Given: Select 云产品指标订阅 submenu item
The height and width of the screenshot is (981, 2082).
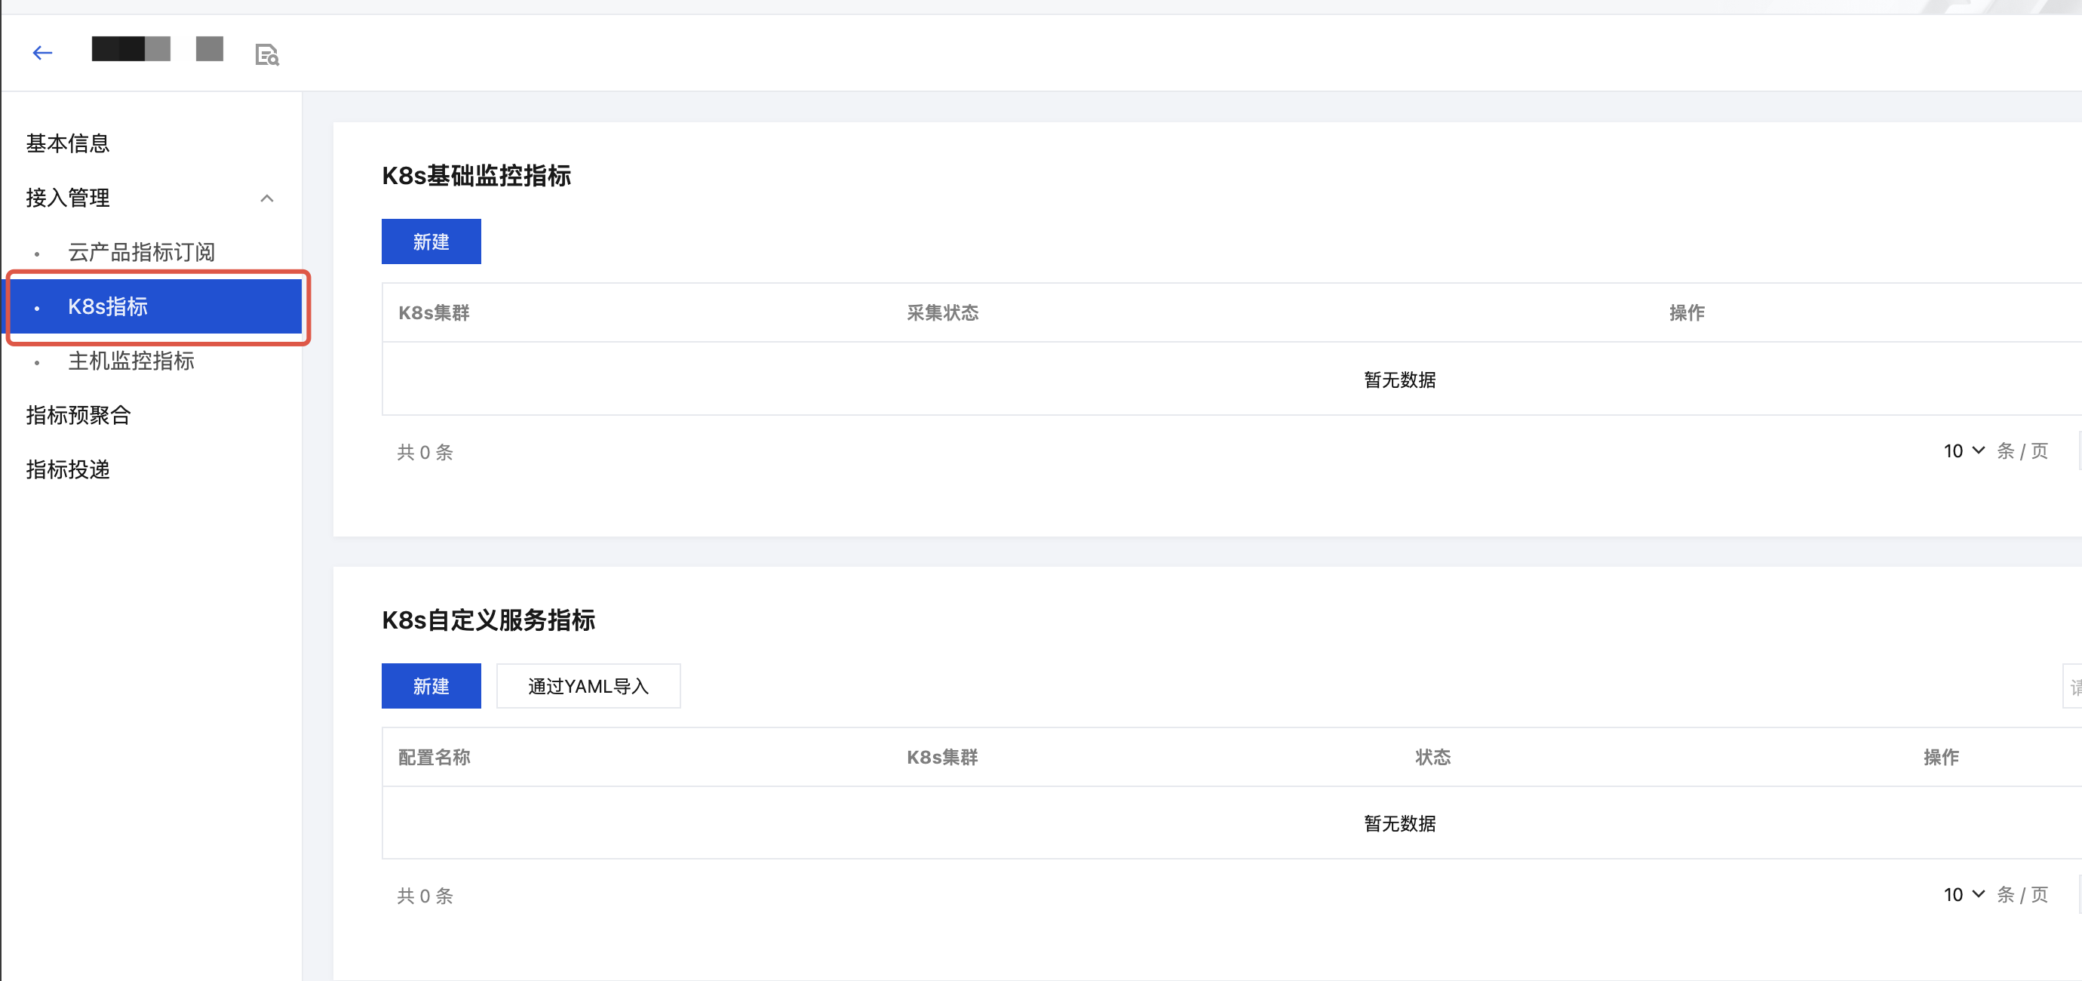Looking at the screenshot, I should pos(142,252).
